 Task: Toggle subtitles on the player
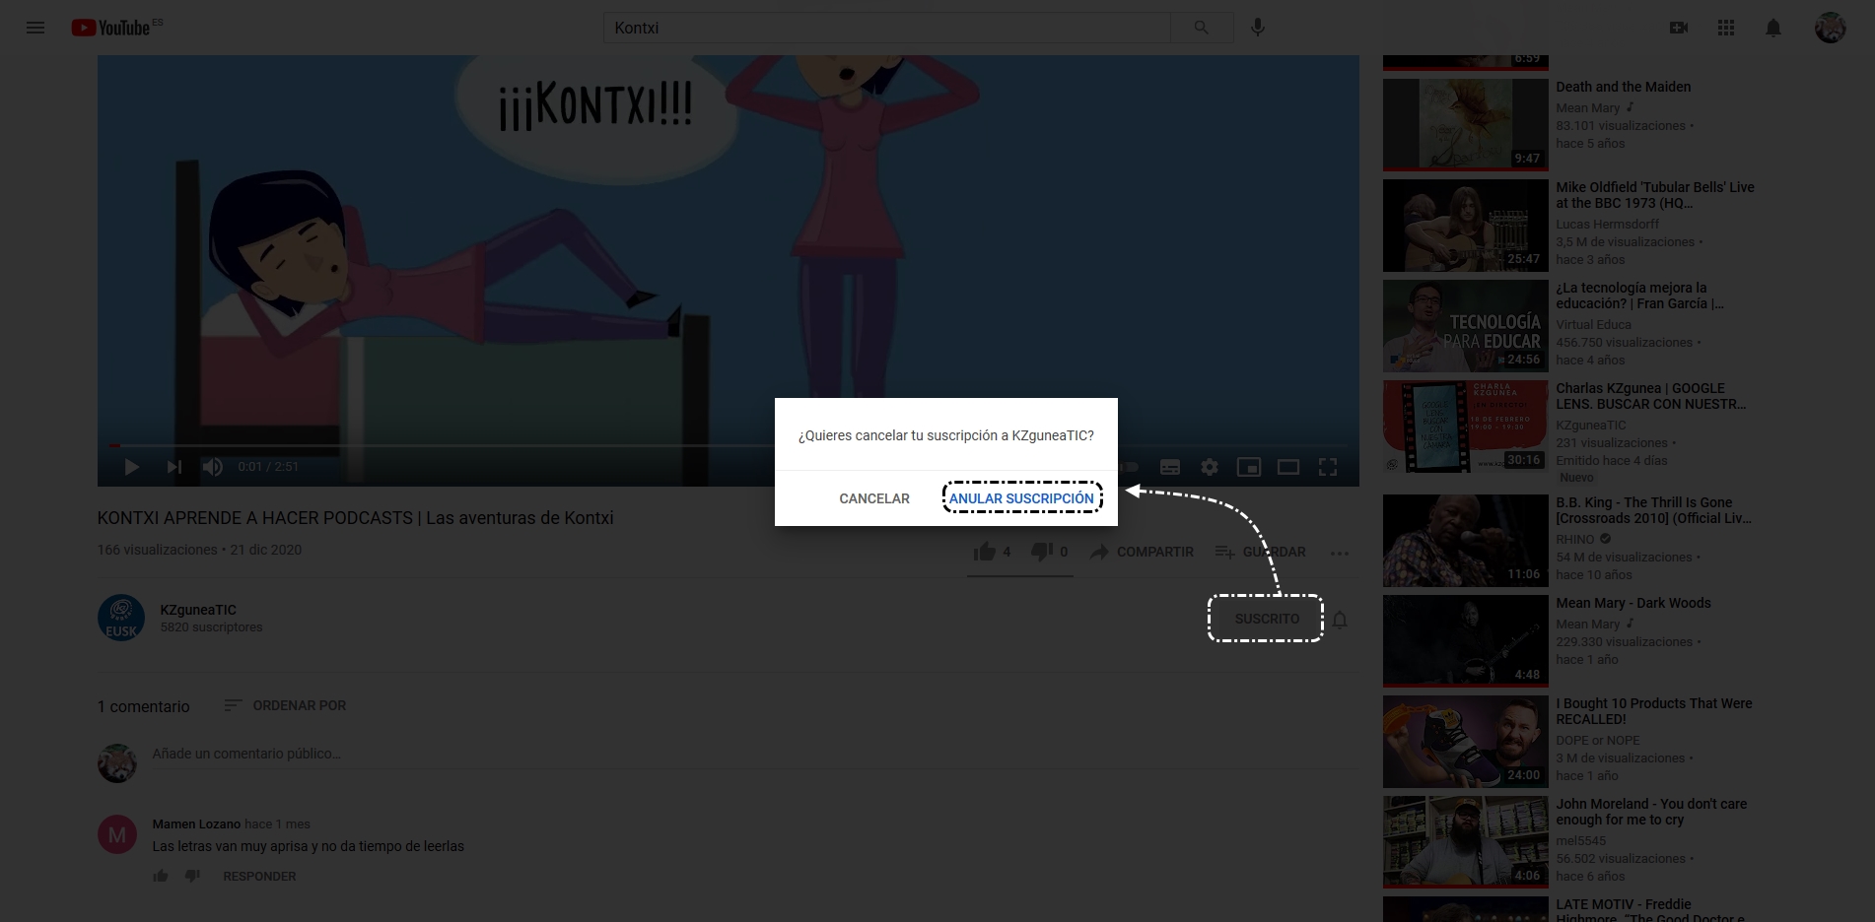click(x=1170, y=467)
